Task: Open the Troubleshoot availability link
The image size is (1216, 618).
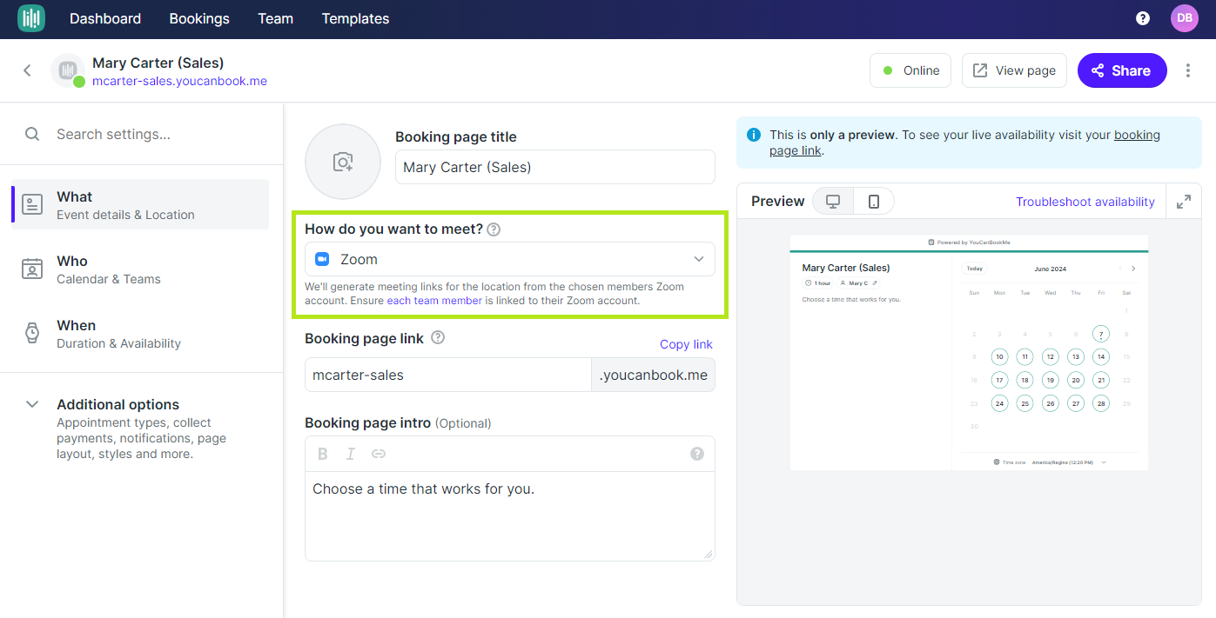Action: (1085, 202)
